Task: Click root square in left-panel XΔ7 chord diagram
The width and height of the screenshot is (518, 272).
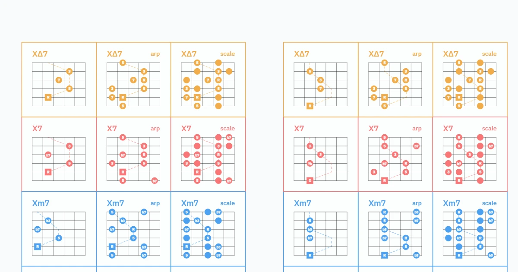Action: (48, 98)
